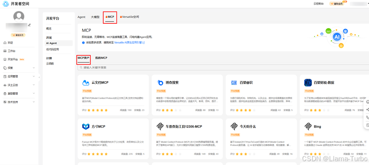The image size is (369, 165).
Task: Click the user avatar in the sidebar
Action: pos(19,17)
